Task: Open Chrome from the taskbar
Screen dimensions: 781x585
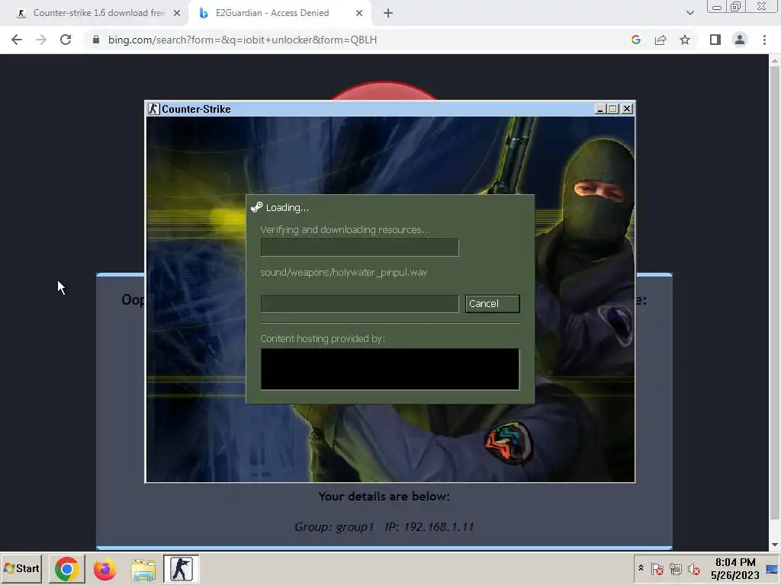Action: point(67,568)
